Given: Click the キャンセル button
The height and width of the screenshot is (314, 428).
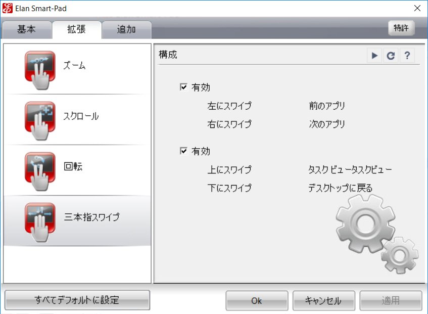Looking at the screenshot, I should 323,301.
